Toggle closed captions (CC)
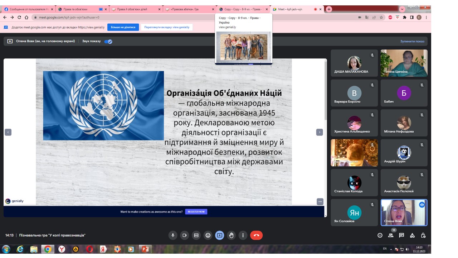 [x=196, y=235]
